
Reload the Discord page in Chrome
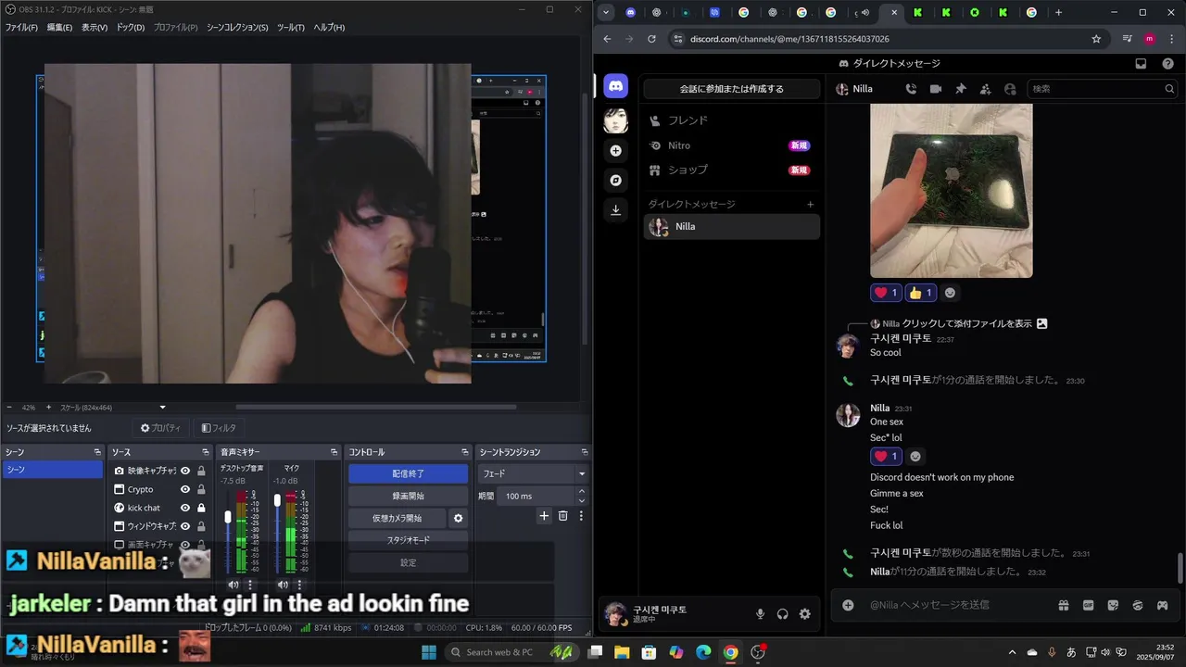[x=651, y=39]
